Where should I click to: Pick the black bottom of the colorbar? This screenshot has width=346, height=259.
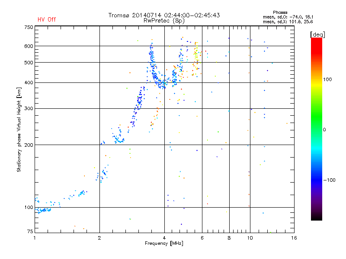tap(317, 217)
